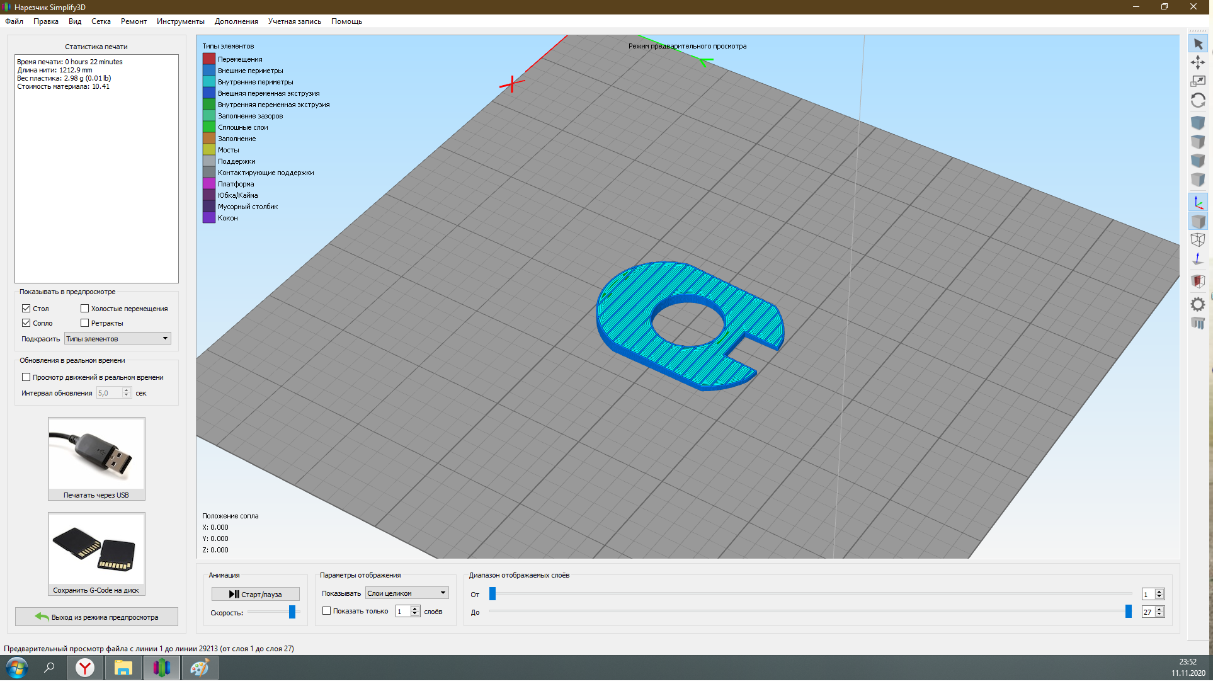The height and width of the screenshot is (684, 1213).
Task: Select the arrow selection tool
Action: [x=1198, y=44]
